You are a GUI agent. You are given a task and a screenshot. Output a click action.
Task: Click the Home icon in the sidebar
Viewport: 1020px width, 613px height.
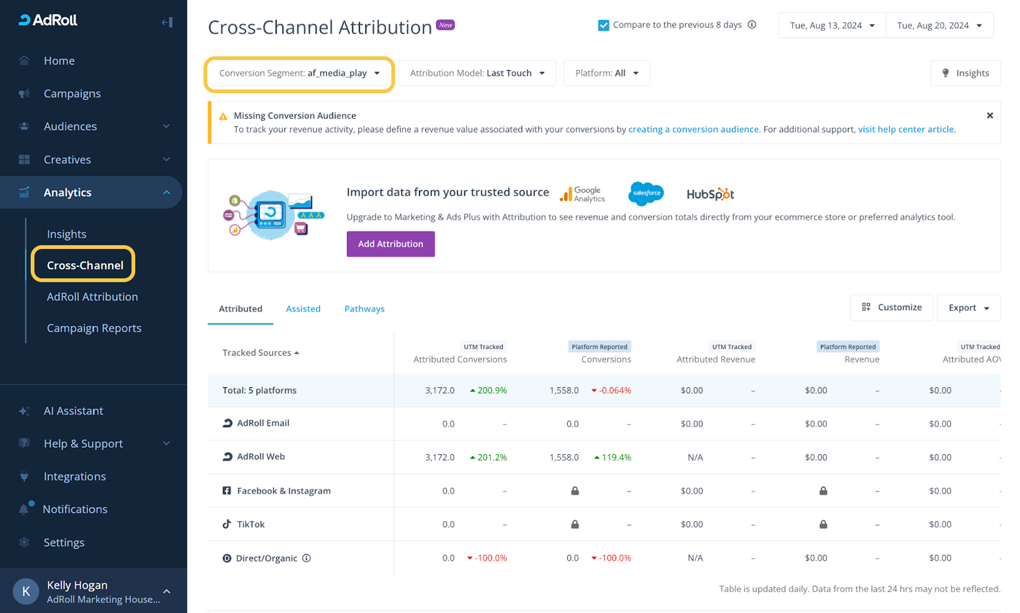point(24,61)
